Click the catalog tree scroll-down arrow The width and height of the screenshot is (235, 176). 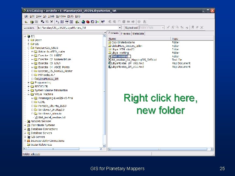(104, 146)
